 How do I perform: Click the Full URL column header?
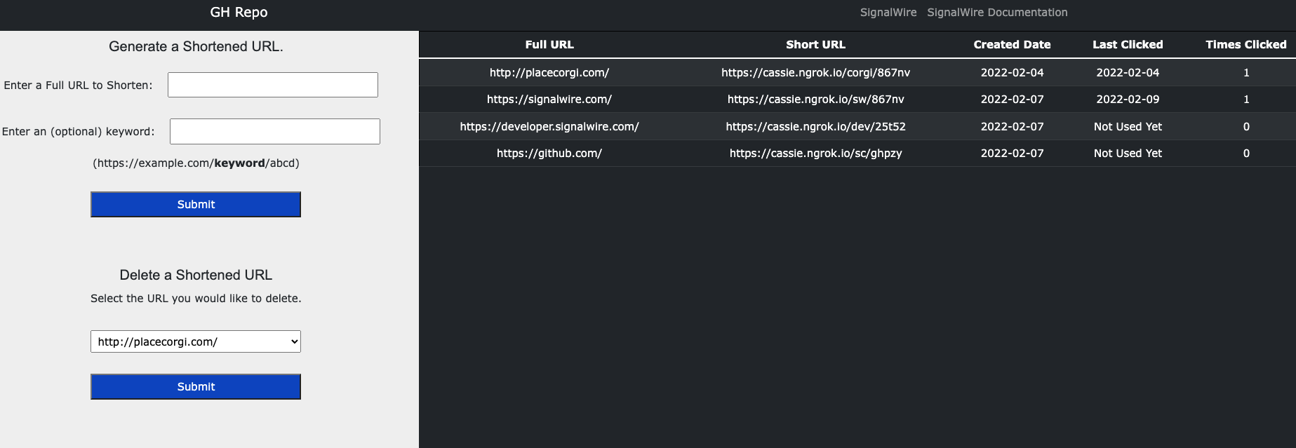pyautogui.click(x=549, y=44)
